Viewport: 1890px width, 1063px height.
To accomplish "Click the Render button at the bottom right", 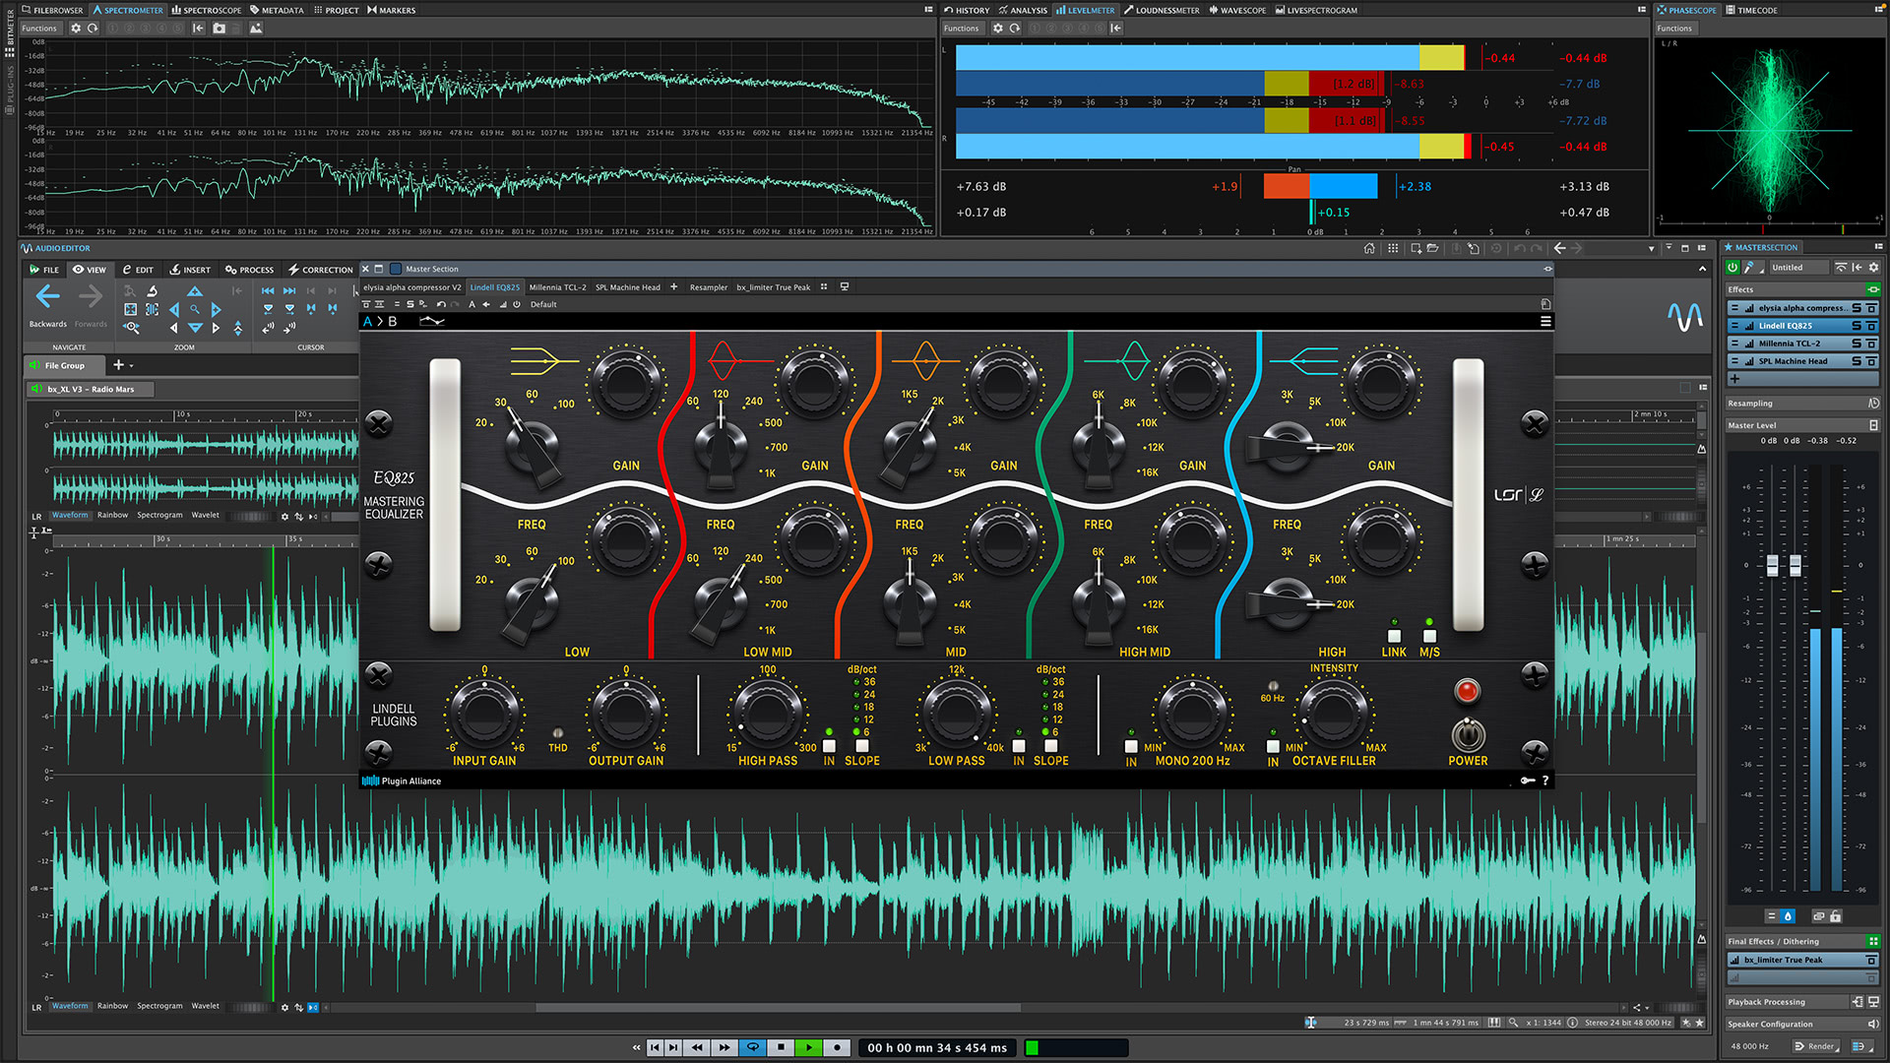I will pyautogui.click(x=1816, y=1046).
